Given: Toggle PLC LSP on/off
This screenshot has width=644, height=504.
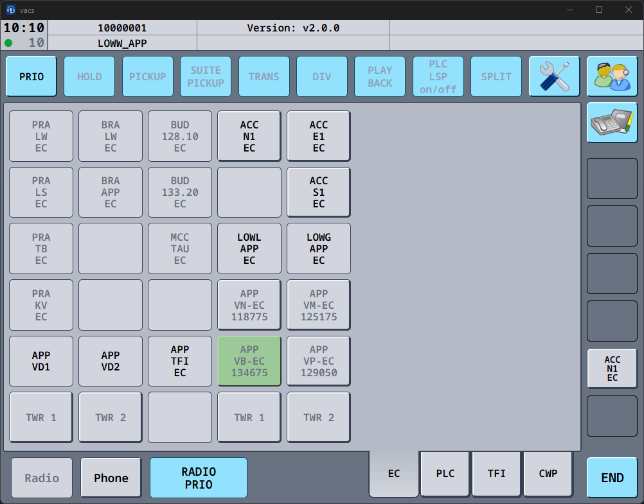Looking at the screenshot, I should [x=438, y=76].
